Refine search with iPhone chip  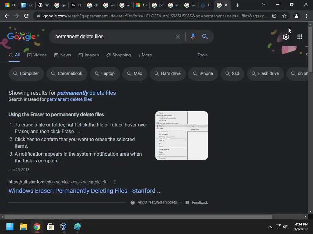[203, 74]
